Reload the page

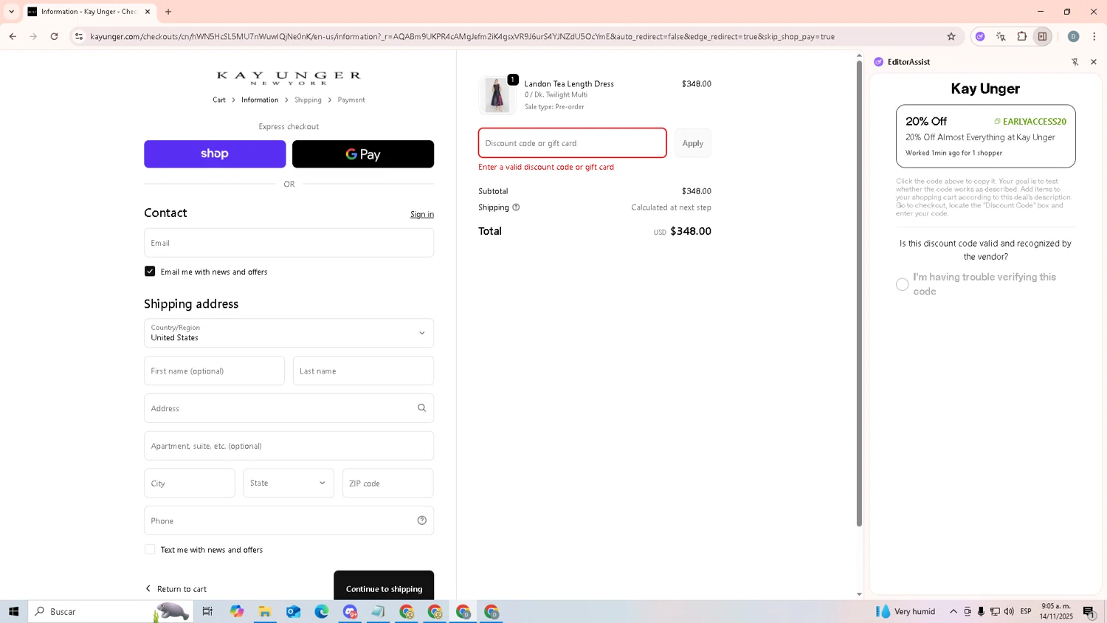pyautogui.click(x=54, y=36)
